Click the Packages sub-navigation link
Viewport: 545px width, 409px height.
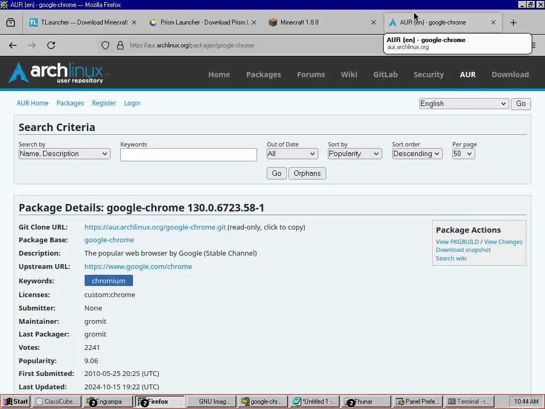[x=70, y=103]
